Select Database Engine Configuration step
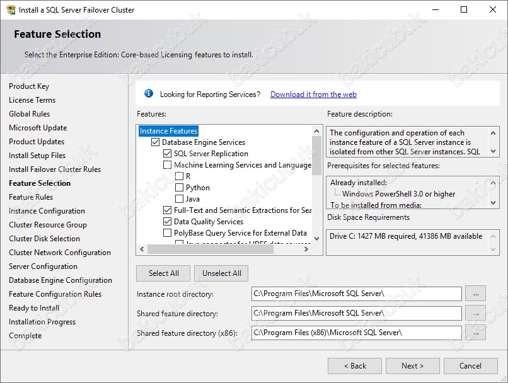Viewport: 508px width, 383px height. click(x=61, y=280)
